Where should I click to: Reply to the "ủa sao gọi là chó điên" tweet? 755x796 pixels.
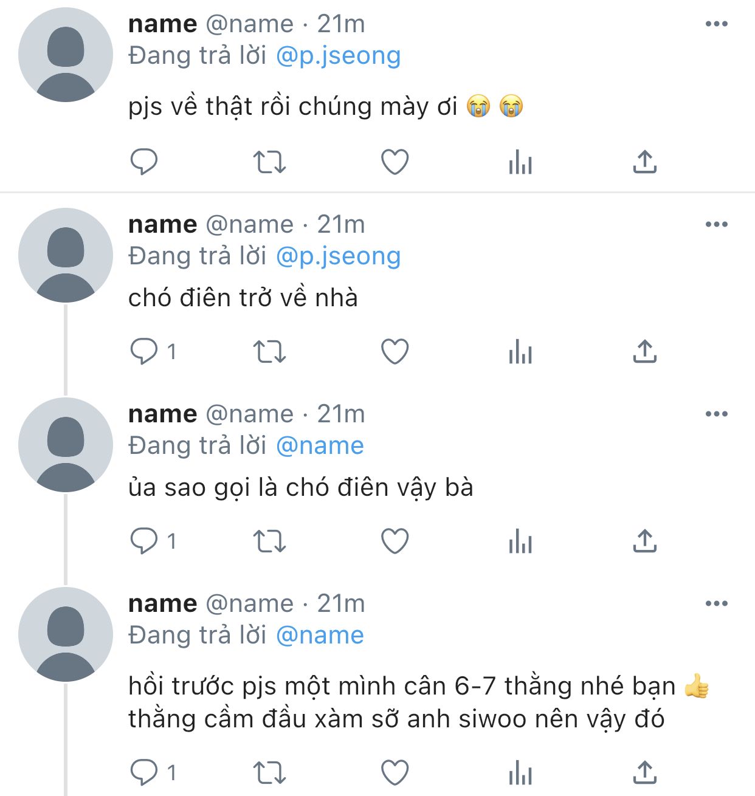click(x=144, y=541)
